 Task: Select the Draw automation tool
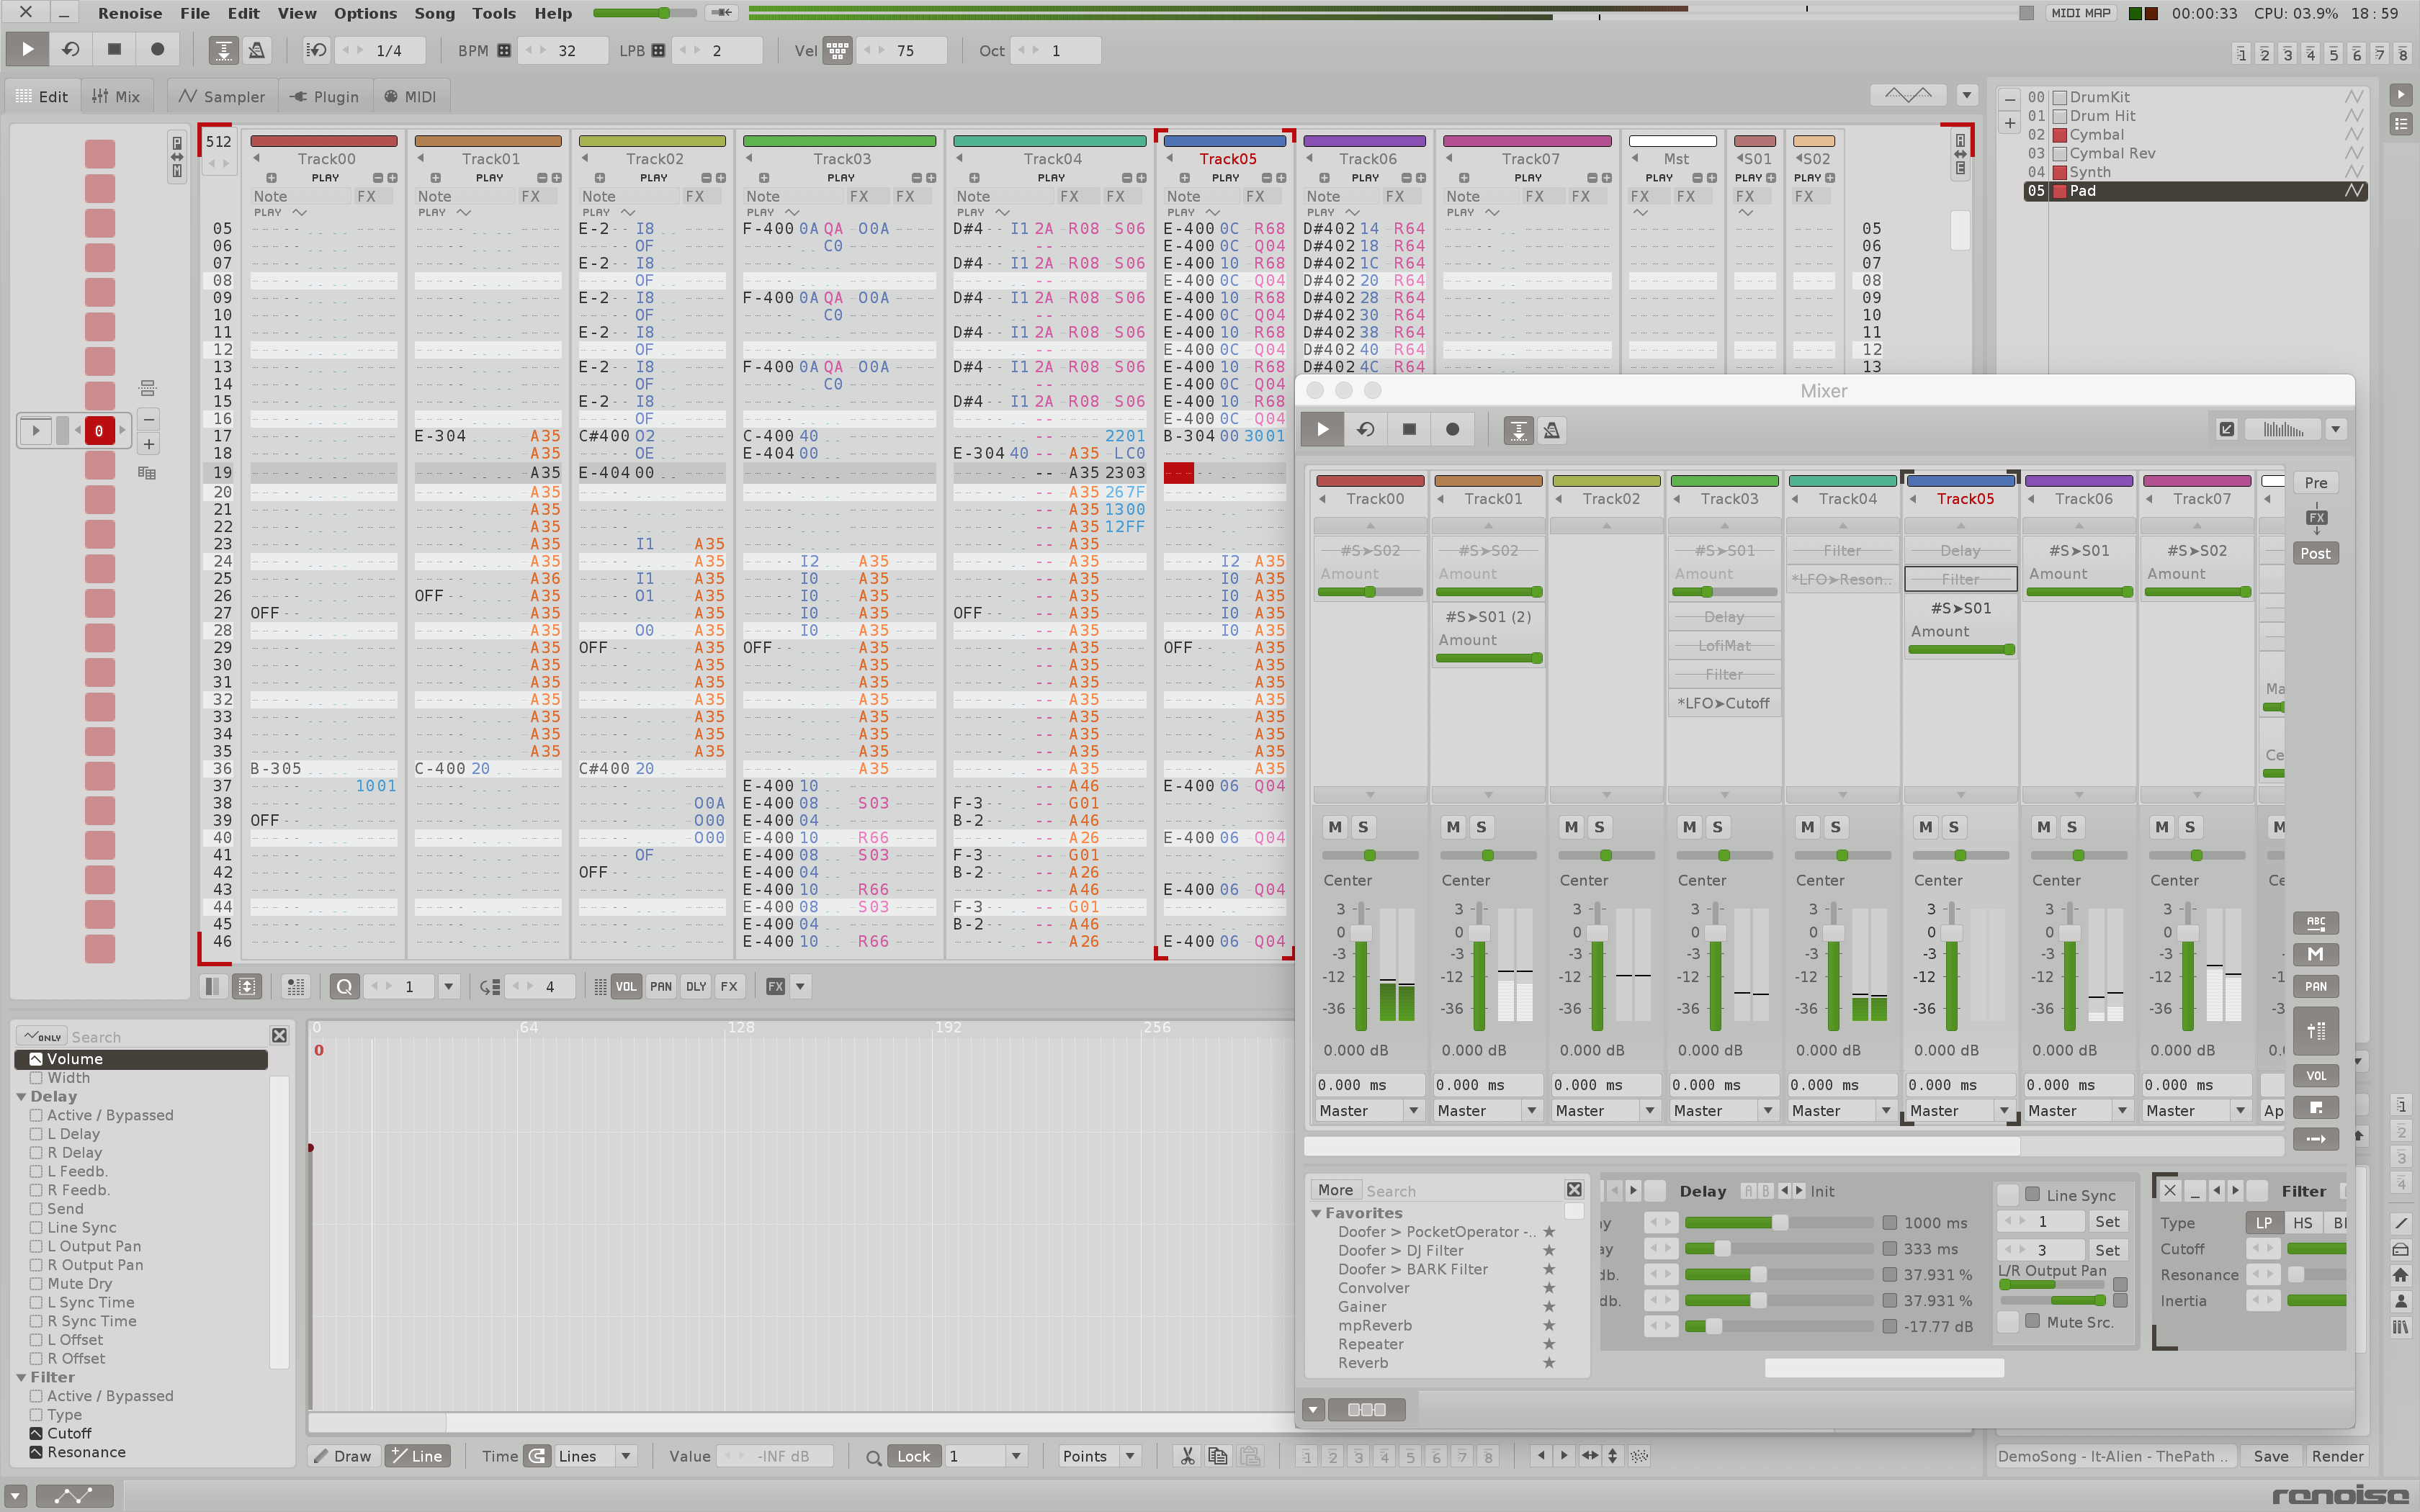tap(343, 1456)
